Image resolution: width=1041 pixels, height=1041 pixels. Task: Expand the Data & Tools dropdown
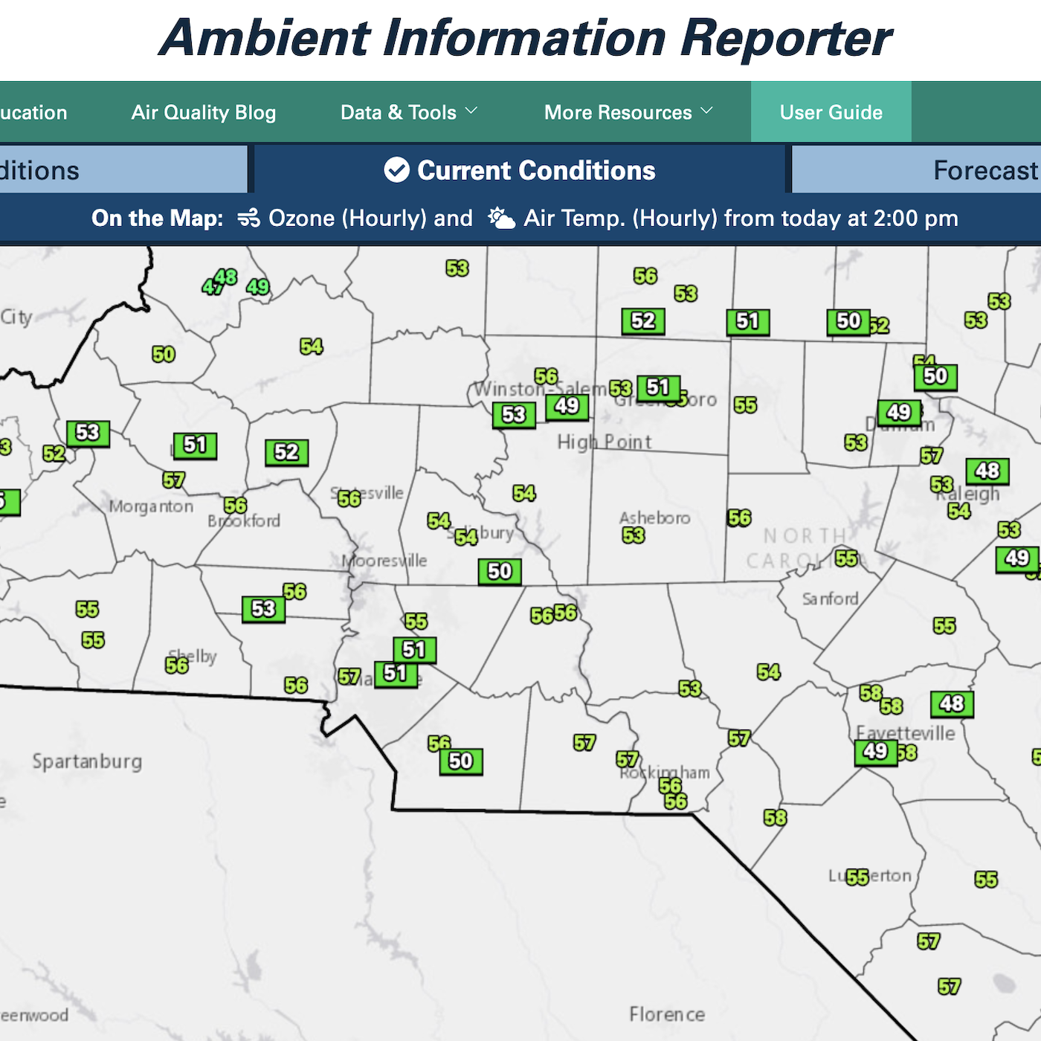tap(407, 112)
